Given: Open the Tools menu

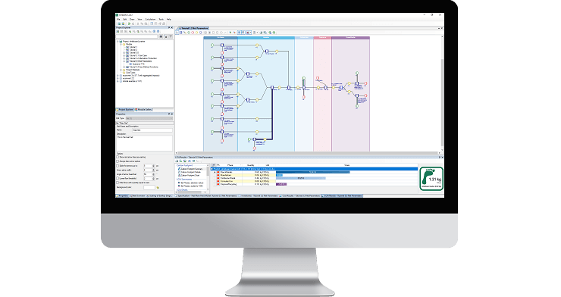Looking at the screenshot, I should (x=161, y=19).
